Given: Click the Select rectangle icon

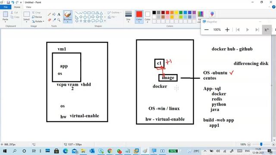Looking at the screenshot, I should click(27, 14).
